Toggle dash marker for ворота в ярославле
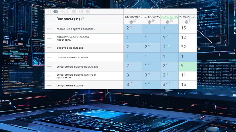 coord(49,48)
